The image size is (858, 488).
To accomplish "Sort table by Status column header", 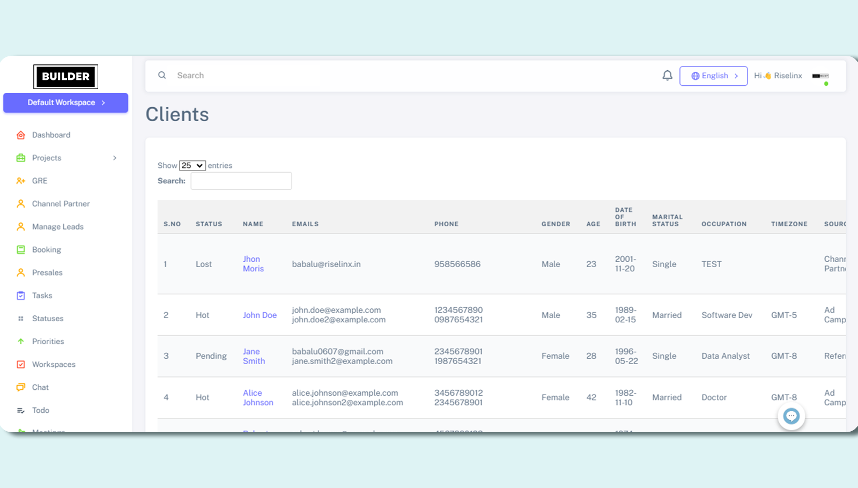I will tap(209, 224).
